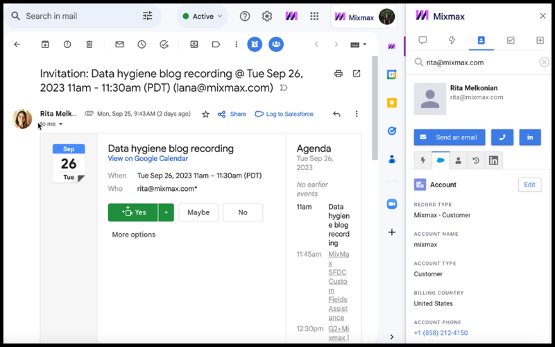The width and height of the screenshot is (555, 347).
Task: Star the email from Rita Melkonian
Action: [205, 115]
